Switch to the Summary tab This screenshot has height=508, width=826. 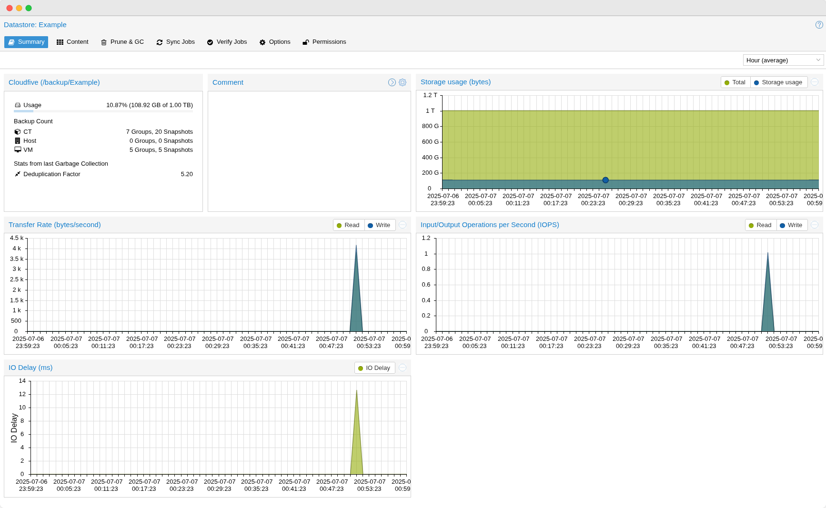[26, 42]
